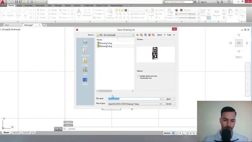This screenshot has width=252, height=142.
Task: Click Search the Web icon in dialog
Action: tap(145, 35)
